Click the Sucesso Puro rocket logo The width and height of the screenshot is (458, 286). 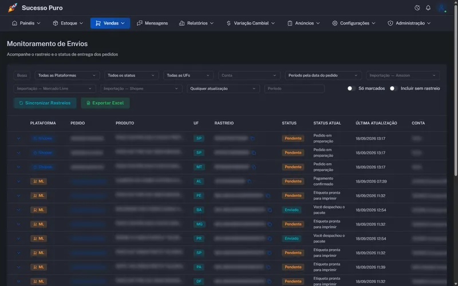click(13, 8)
